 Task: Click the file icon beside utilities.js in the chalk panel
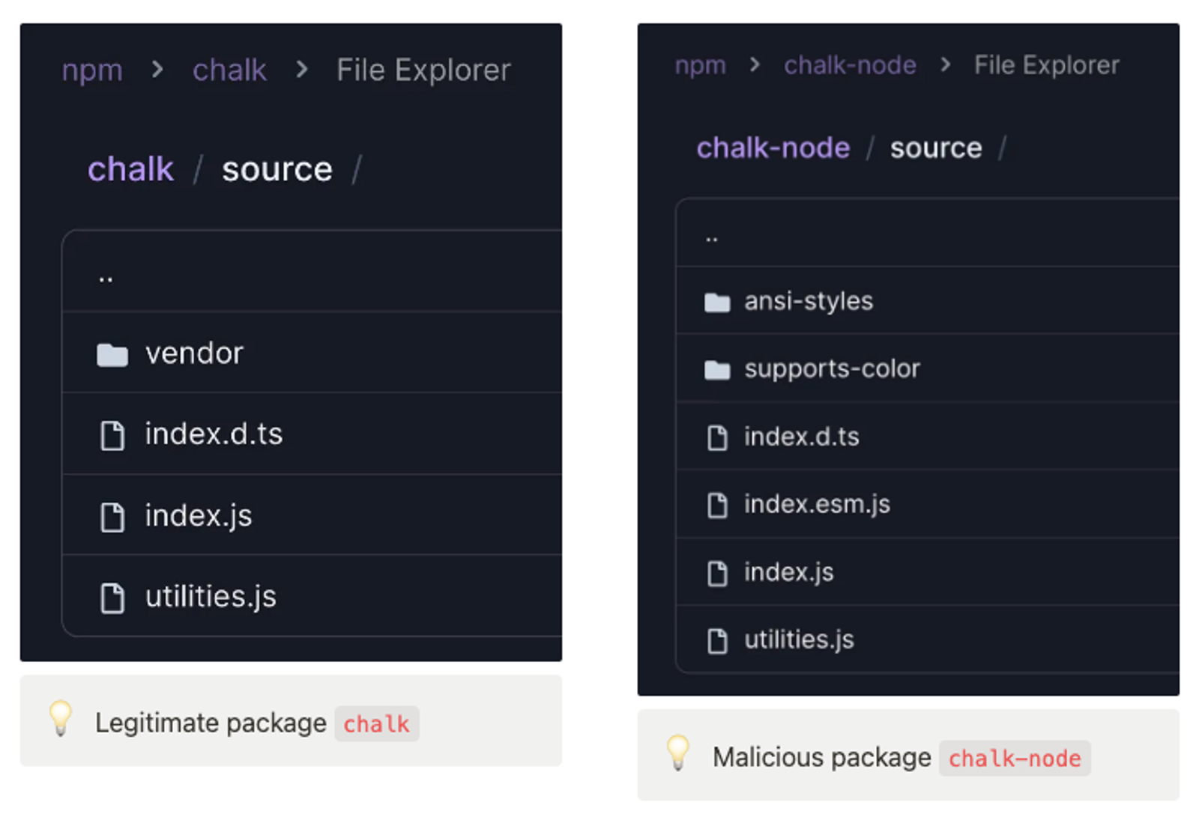(112, 598)
